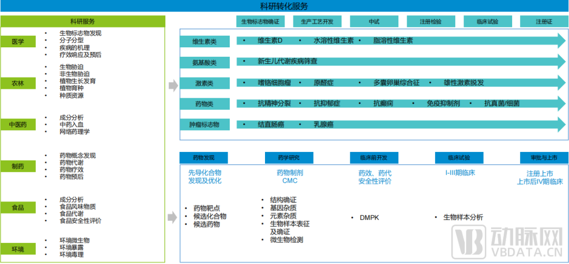Select the 种质资源 item

[72, 96]
